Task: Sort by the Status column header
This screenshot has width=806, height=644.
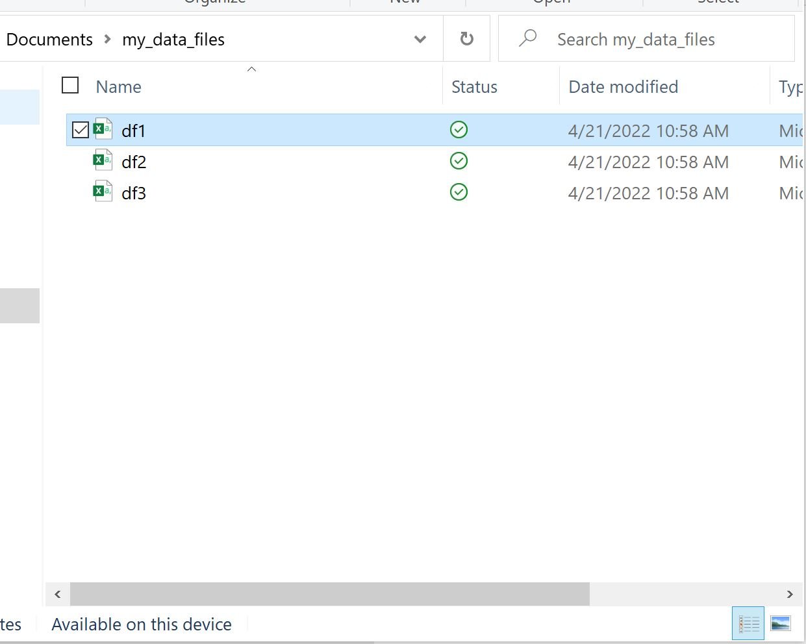Action: (x=474, y=87)
